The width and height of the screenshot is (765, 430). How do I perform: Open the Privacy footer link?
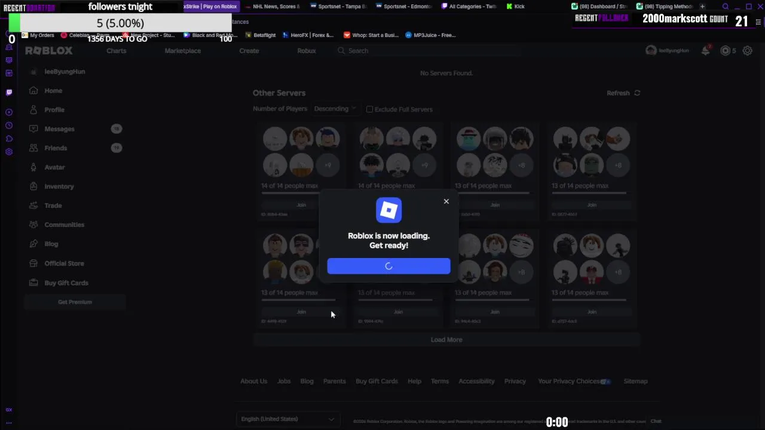click(515, 381)
